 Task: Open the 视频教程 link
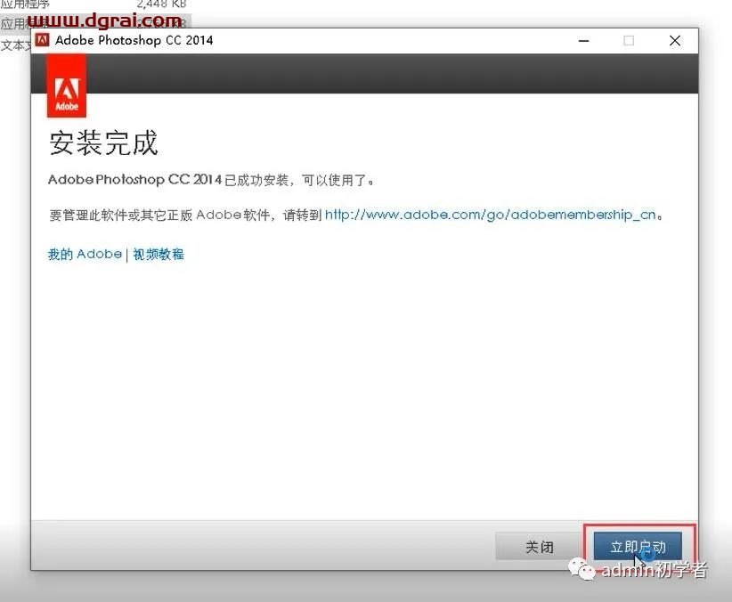pyautogui.click(x=159, y=254)
